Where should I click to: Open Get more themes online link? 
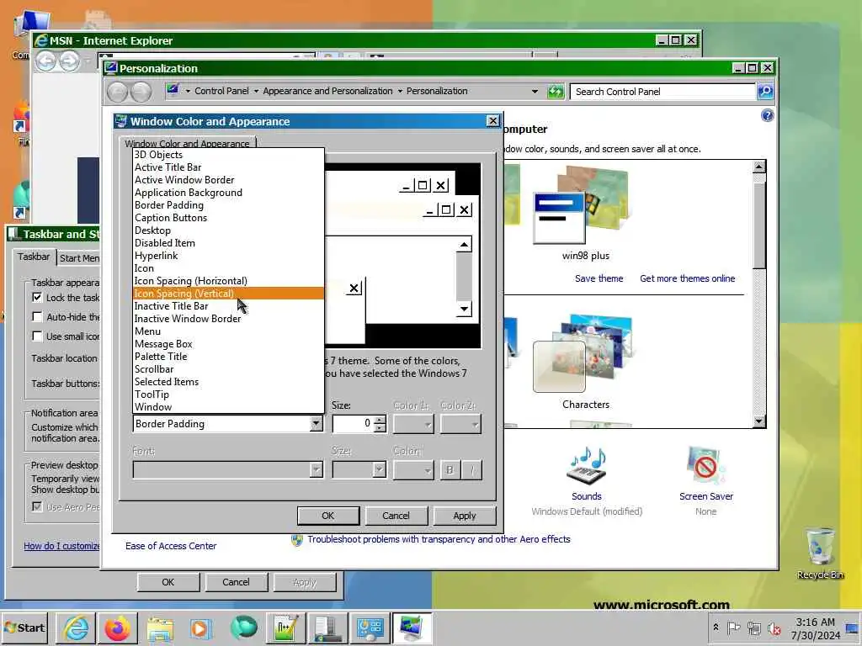click(x=687, y=278)
